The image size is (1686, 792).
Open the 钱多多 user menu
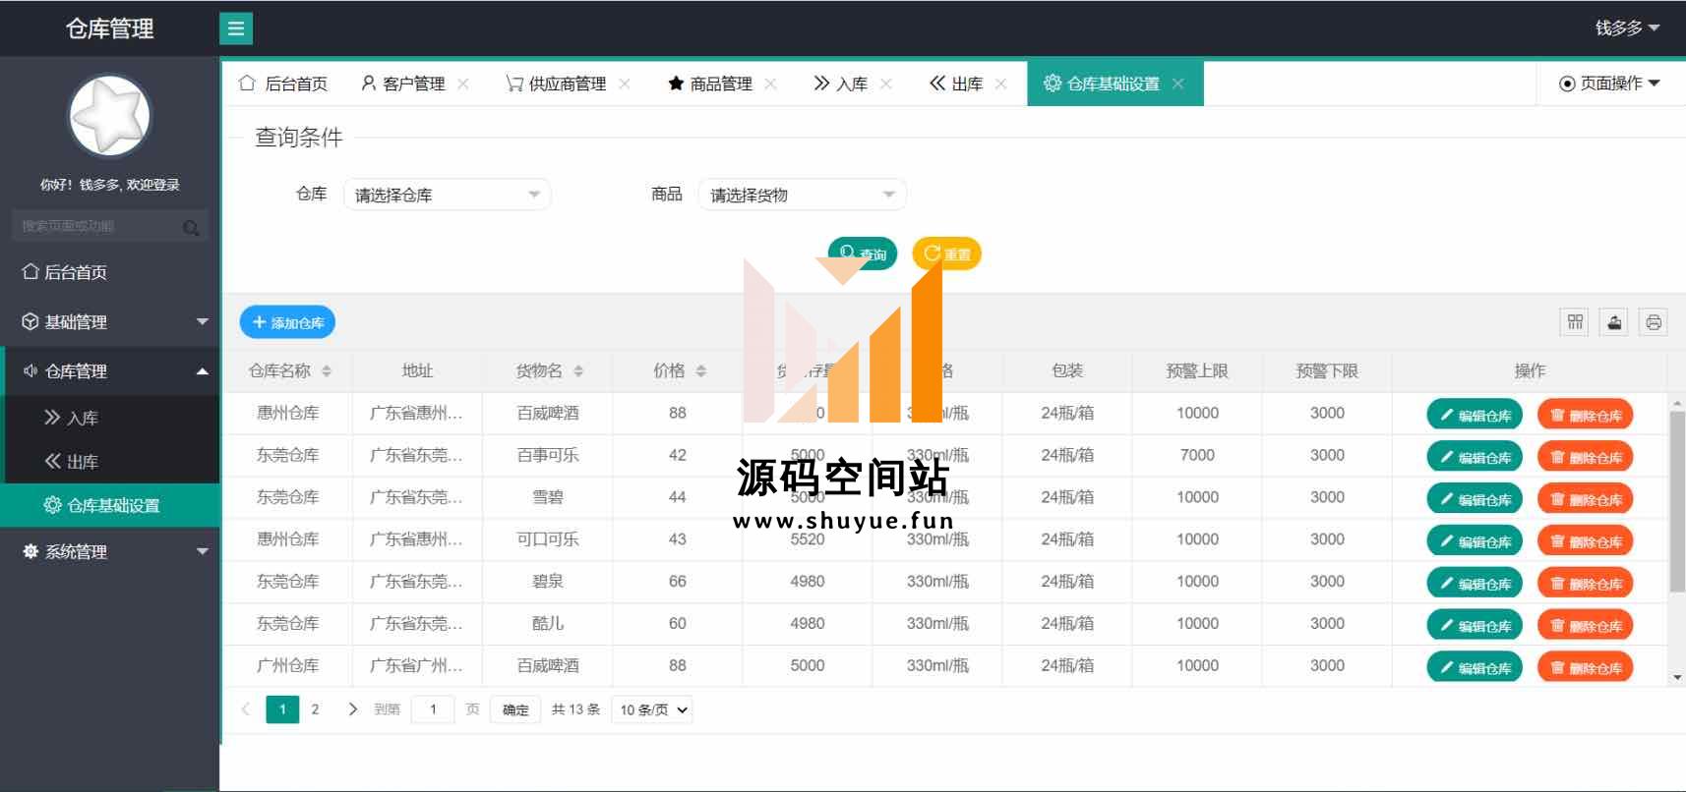1627,28
